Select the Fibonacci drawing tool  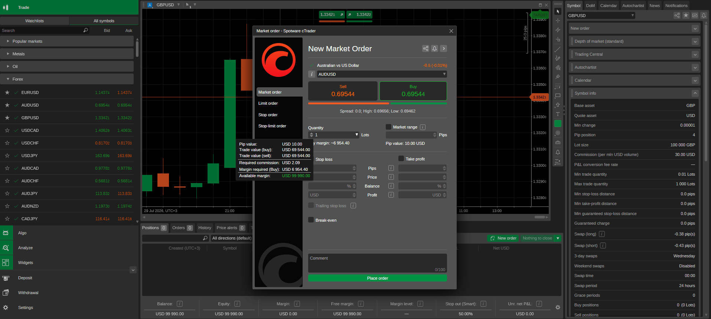click(x=558, y=86)
